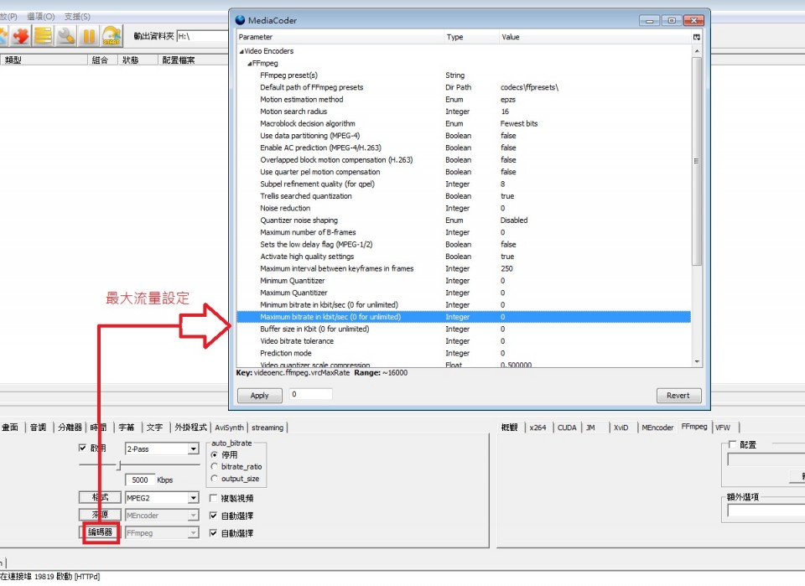
Task: Enable the 複製視頻 checkbox
Action: pyautogui.click(x=214, y=498)
